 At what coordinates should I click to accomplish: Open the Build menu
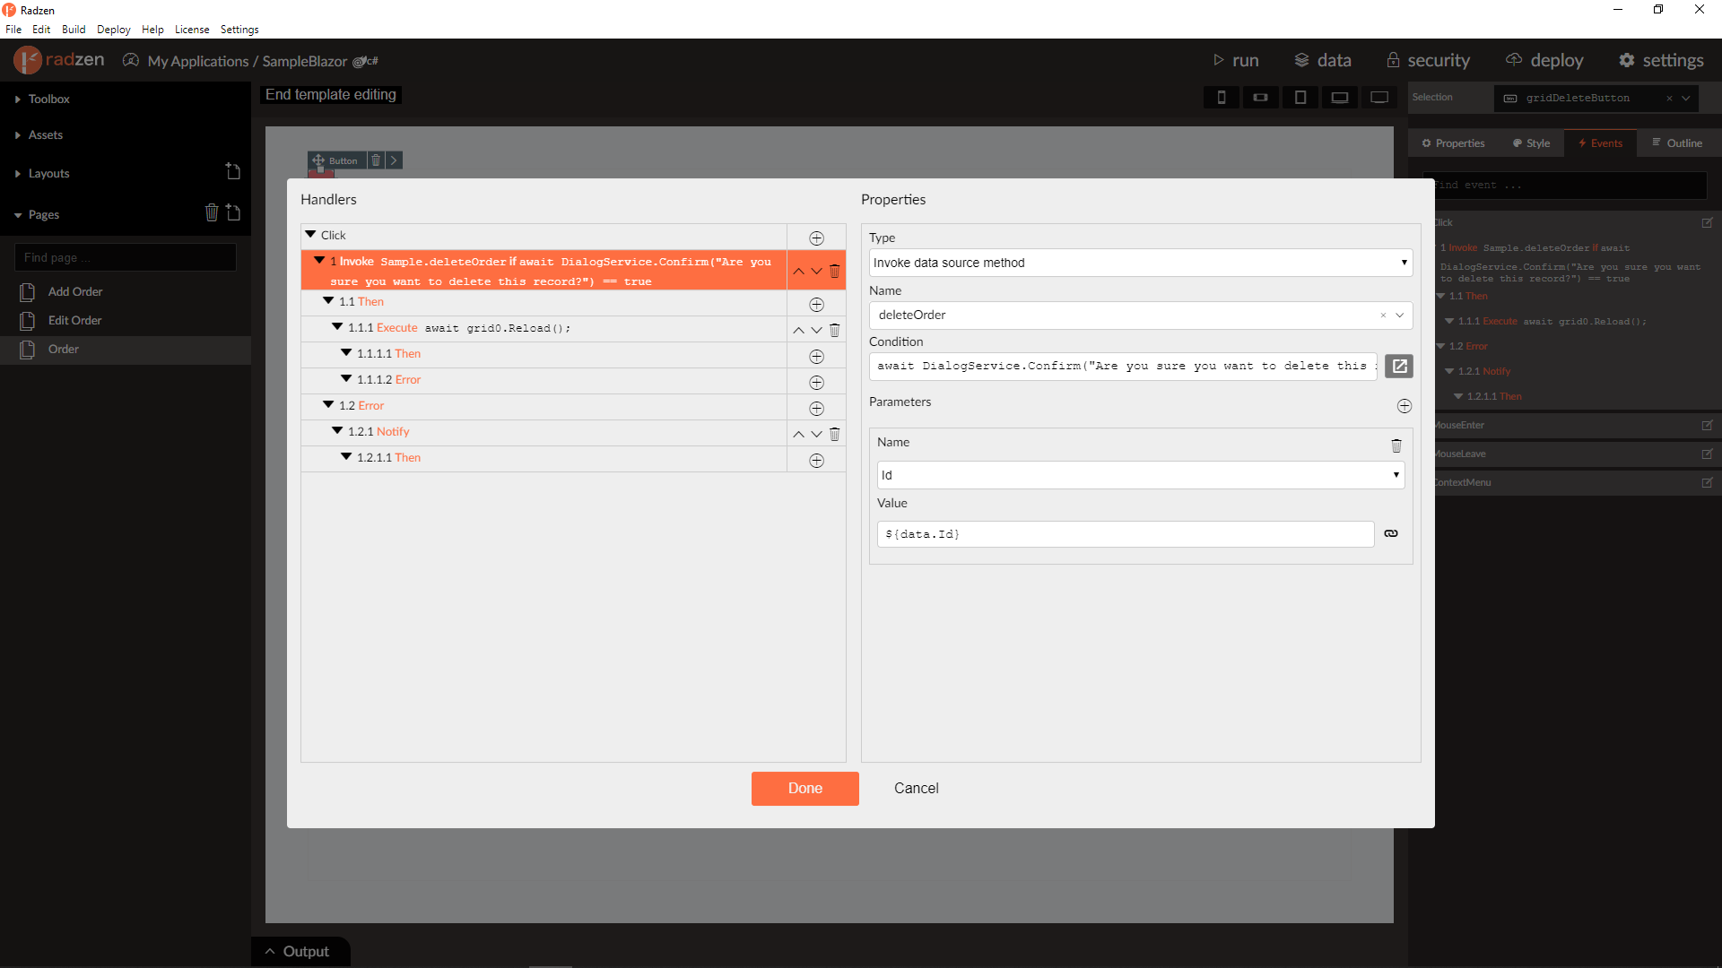(x=74, y=29)
